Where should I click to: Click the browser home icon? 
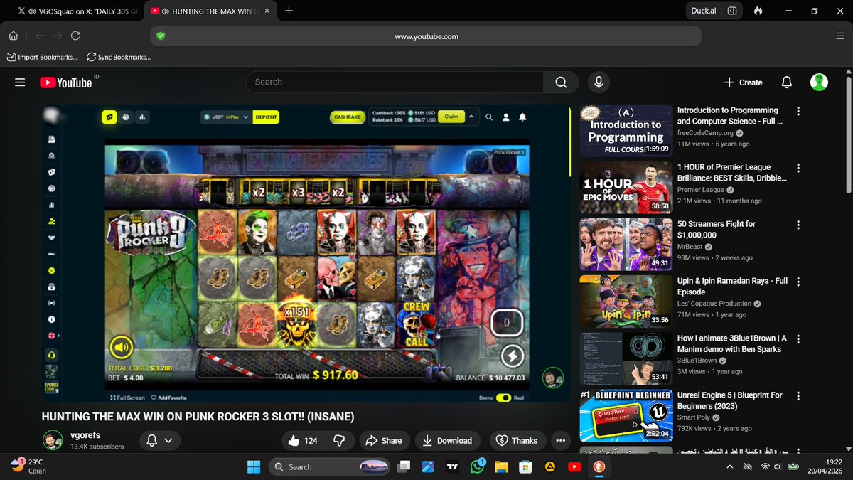(14, 36)
